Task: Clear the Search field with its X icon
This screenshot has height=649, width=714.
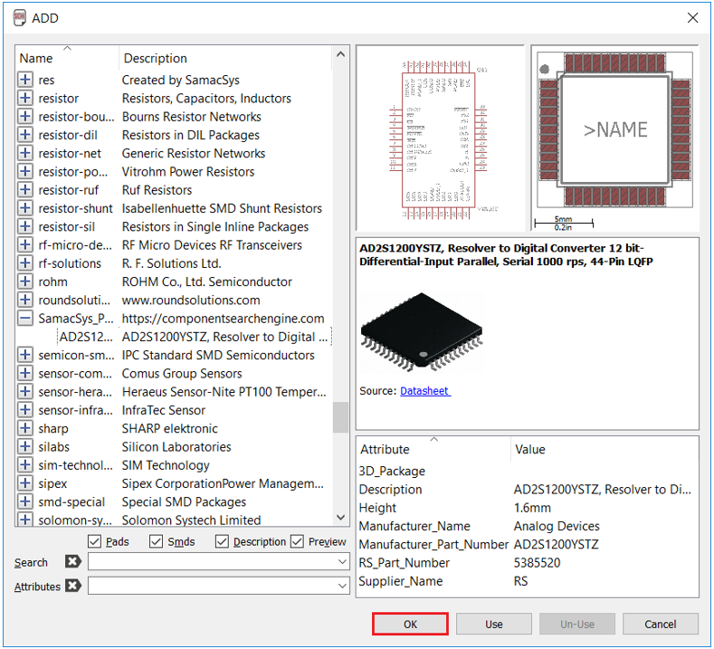Action: (73, 561)
